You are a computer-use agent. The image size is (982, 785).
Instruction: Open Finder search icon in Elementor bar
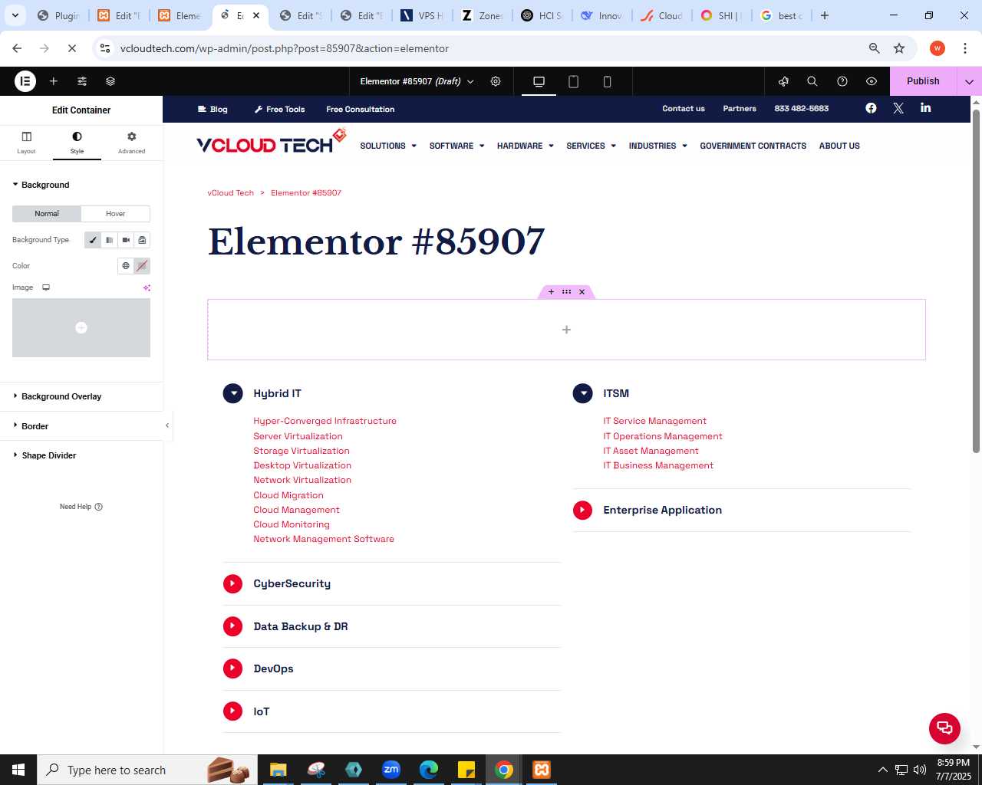pyautogui.click(x=812, y=81)
